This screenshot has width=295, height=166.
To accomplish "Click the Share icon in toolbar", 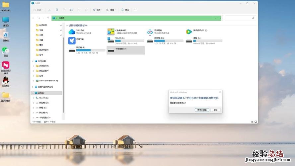I will [79, 10].
